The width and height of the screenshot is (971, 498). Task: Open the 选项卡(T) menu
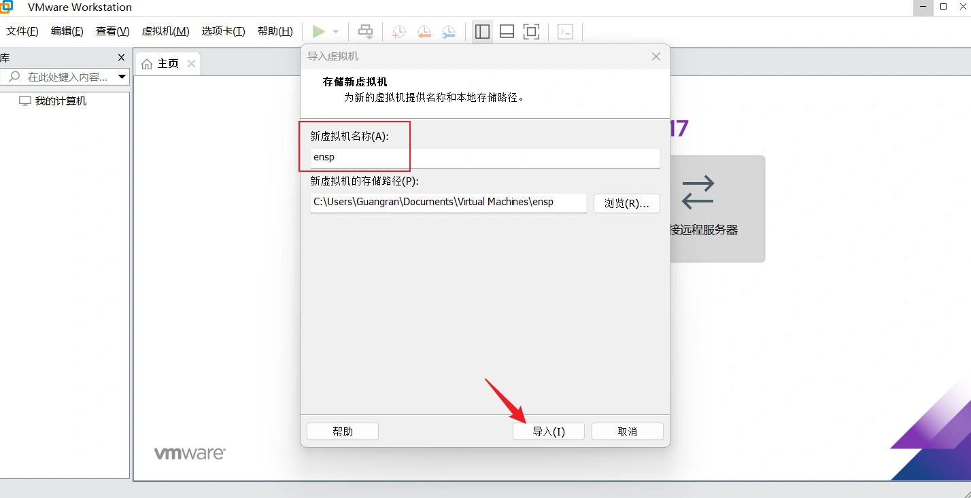(x=223, y=31)
